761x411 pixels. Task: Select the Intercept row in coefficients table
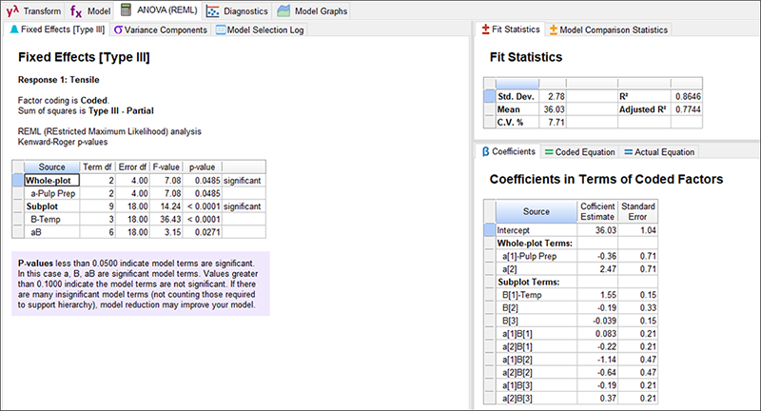536,230
